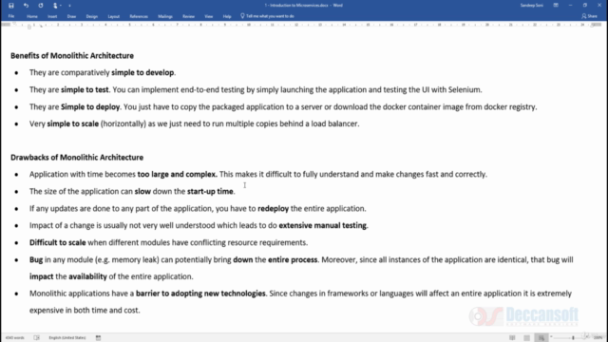608x342 pixels.
Task: Switch to the Review ribbon tab
Action: pyautogui.click(x=188, y=16)
